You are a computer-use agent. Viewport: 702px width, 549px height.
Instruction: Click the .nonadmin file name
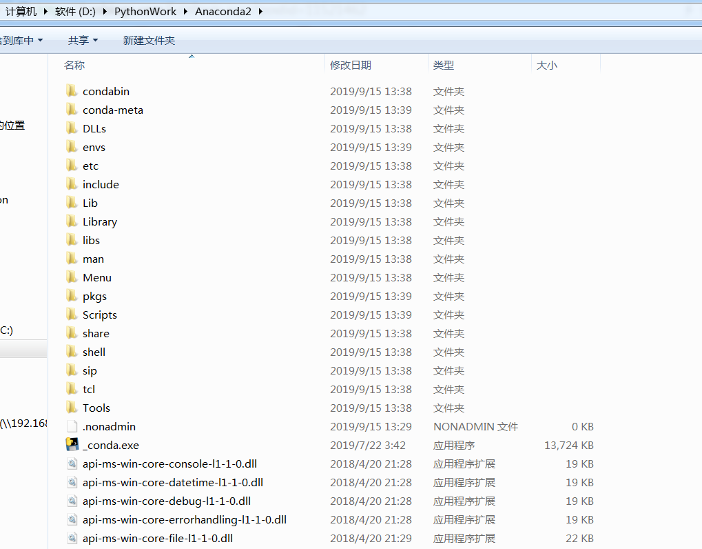[x=110, y=426]
